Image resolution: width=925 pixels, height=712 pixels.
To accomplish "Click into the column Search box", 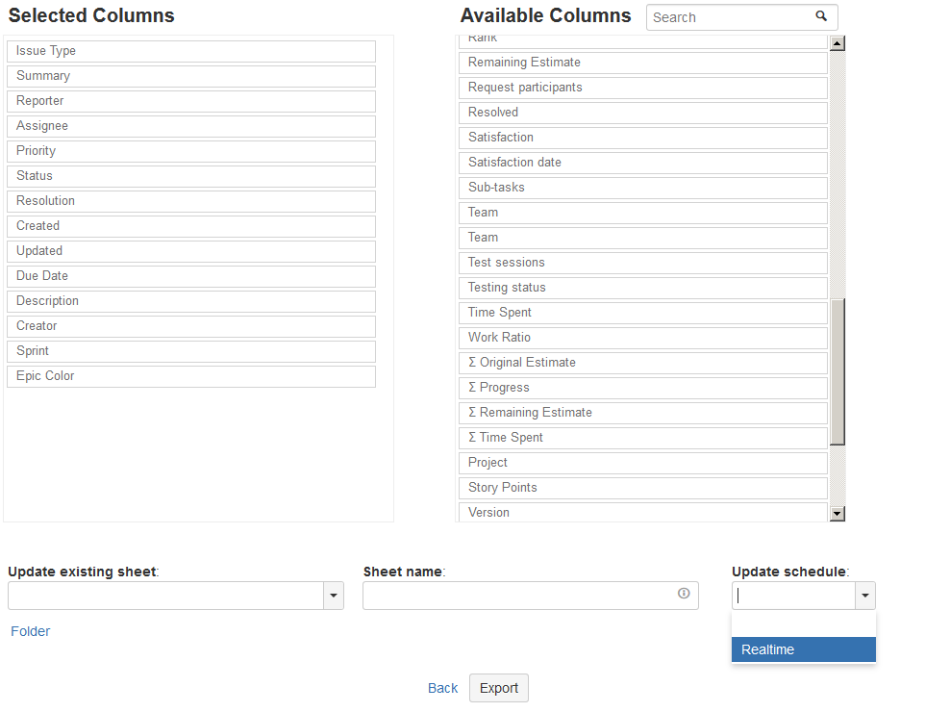I will click(729, 17).
